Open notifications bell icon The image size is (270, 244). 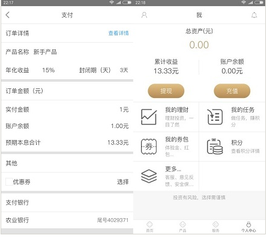coord(254,15)
